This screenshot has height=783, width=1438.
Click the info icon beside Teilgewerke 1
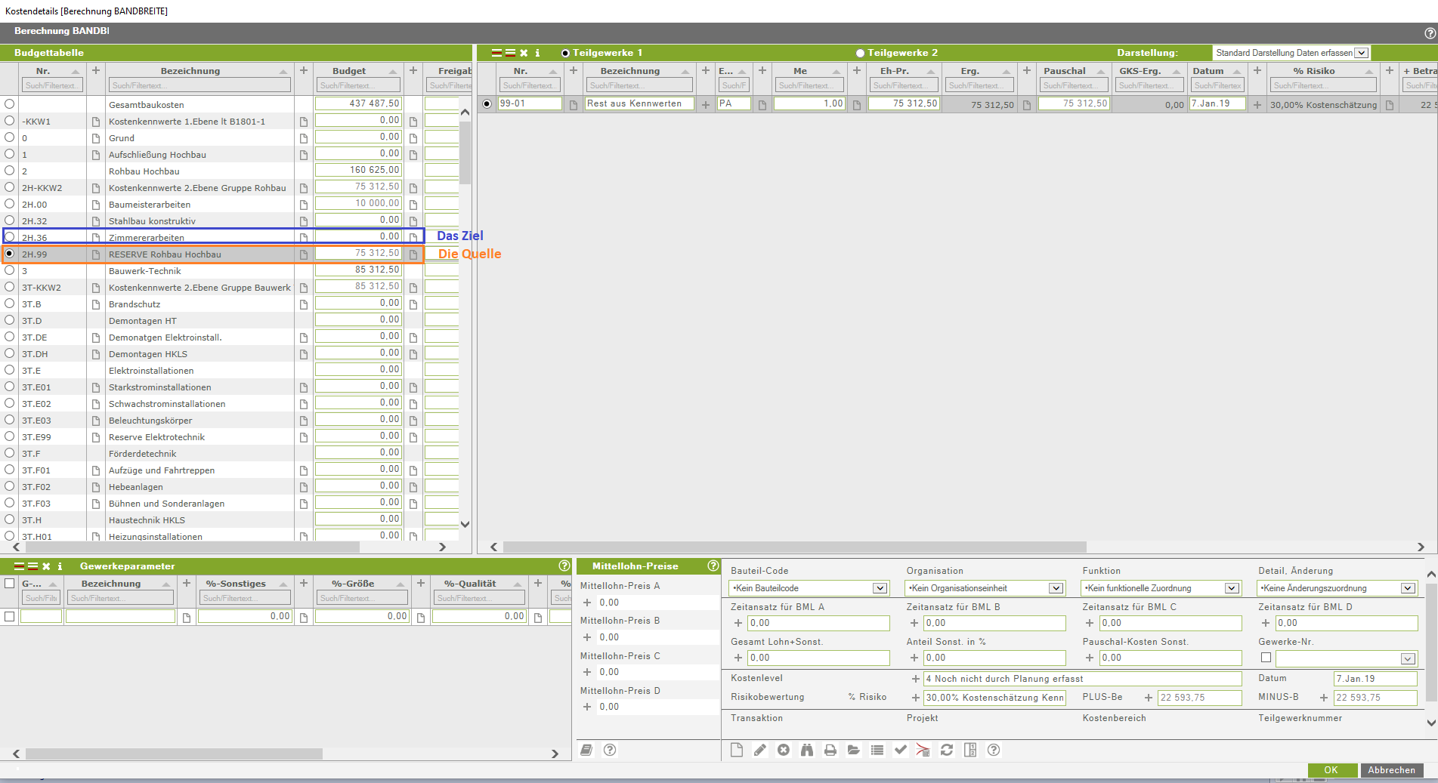[537, 53]
